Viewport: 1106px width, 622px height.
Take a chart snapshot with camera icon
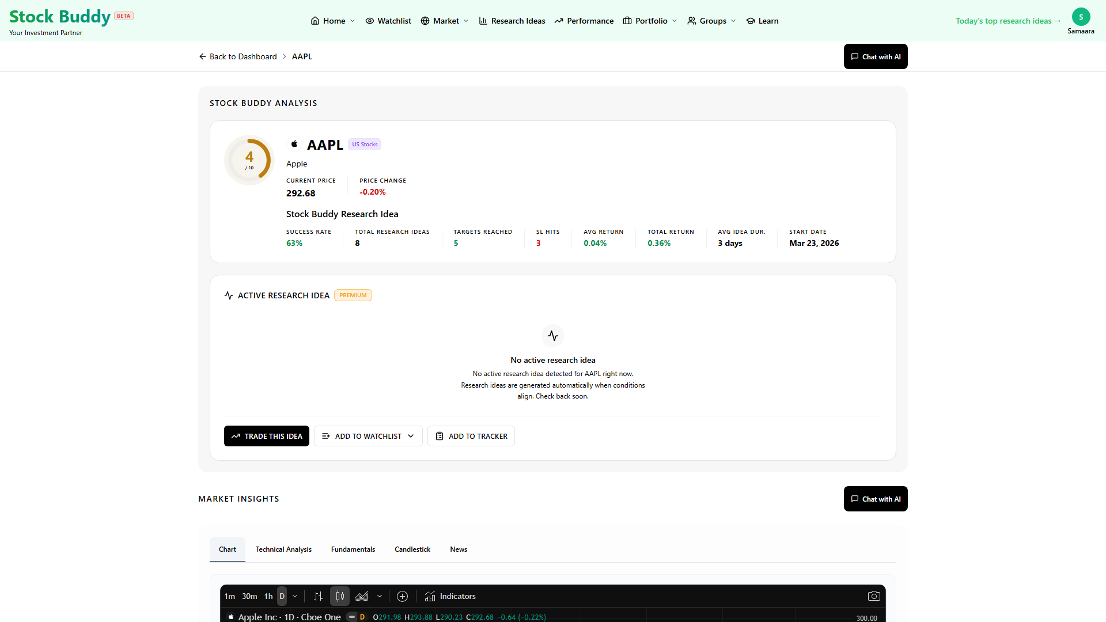(874, 596)
